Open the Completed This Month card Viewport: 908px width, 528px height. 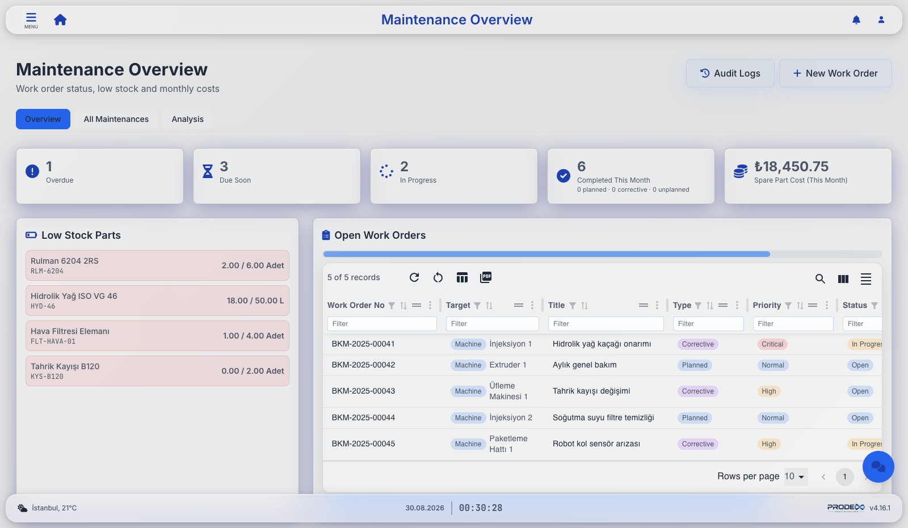tap(631, 176)
